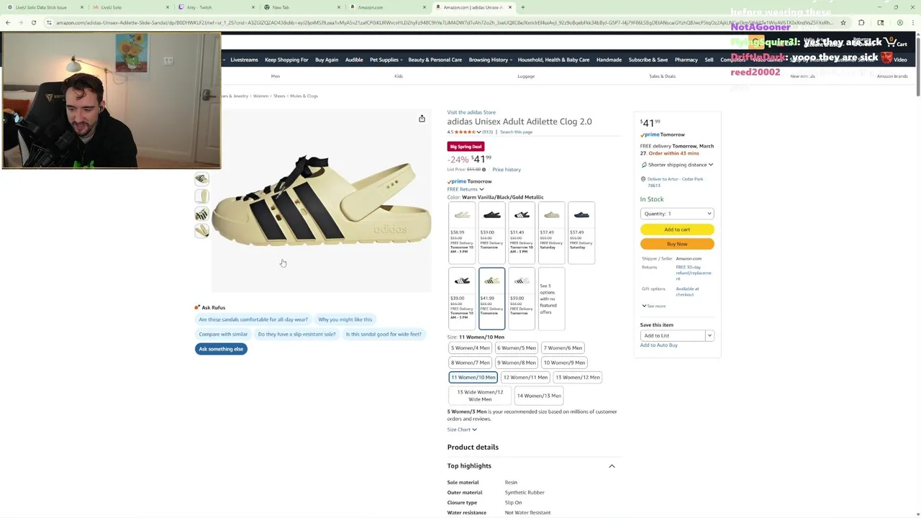Screen dimensions: 921x518
Task: Click the share icon above the product image
Action: pyautogui.click(x=422, y=118)
